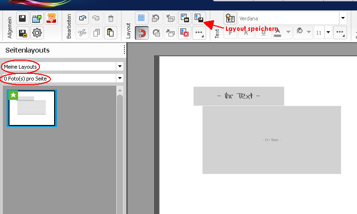Click Verdana font name field
This screenshot has width=357, height=214.
click(289, 18)
